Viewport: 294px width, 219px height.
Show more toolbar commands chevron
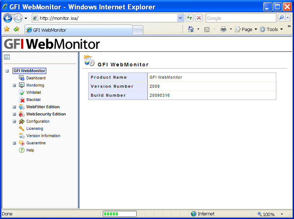tap(289, 26)
